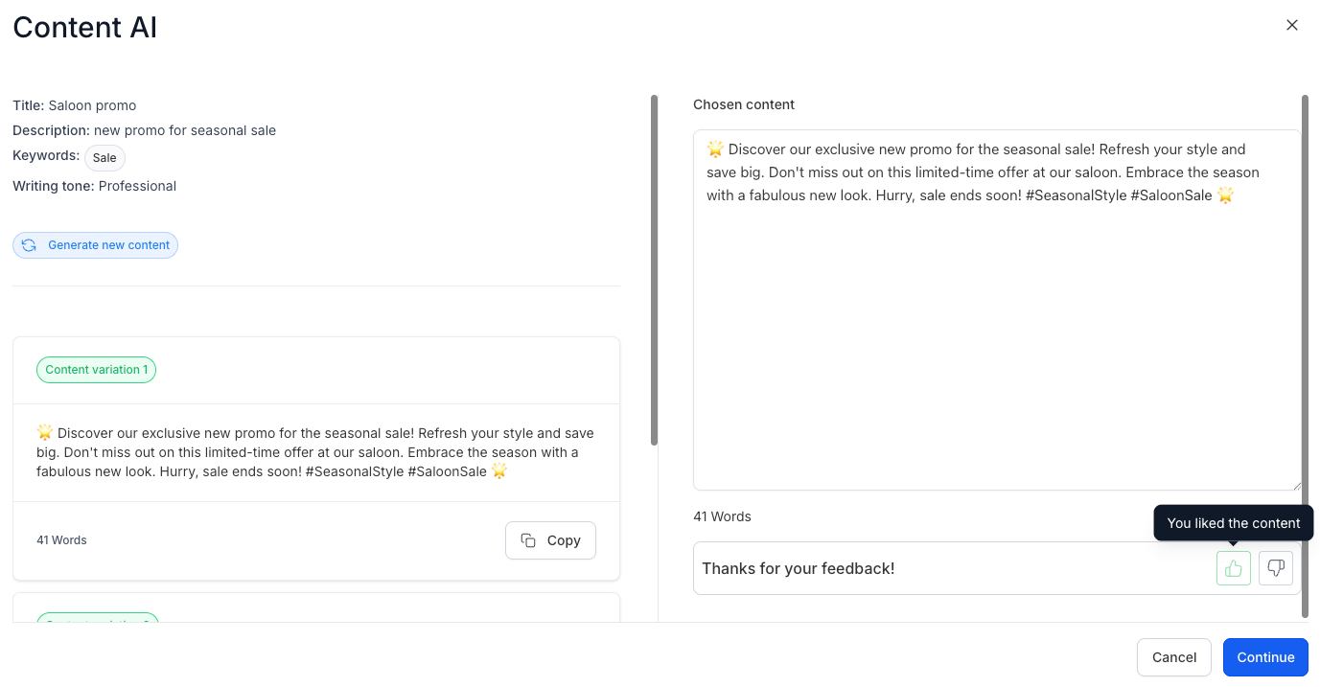Click the left panel vertical scrollbar

pos(654,269)
